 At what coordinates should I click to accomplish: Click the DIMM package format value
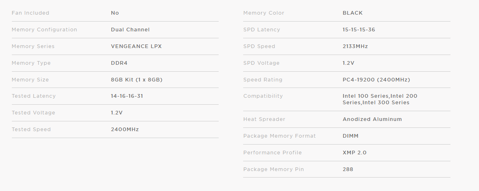[350, 136]
